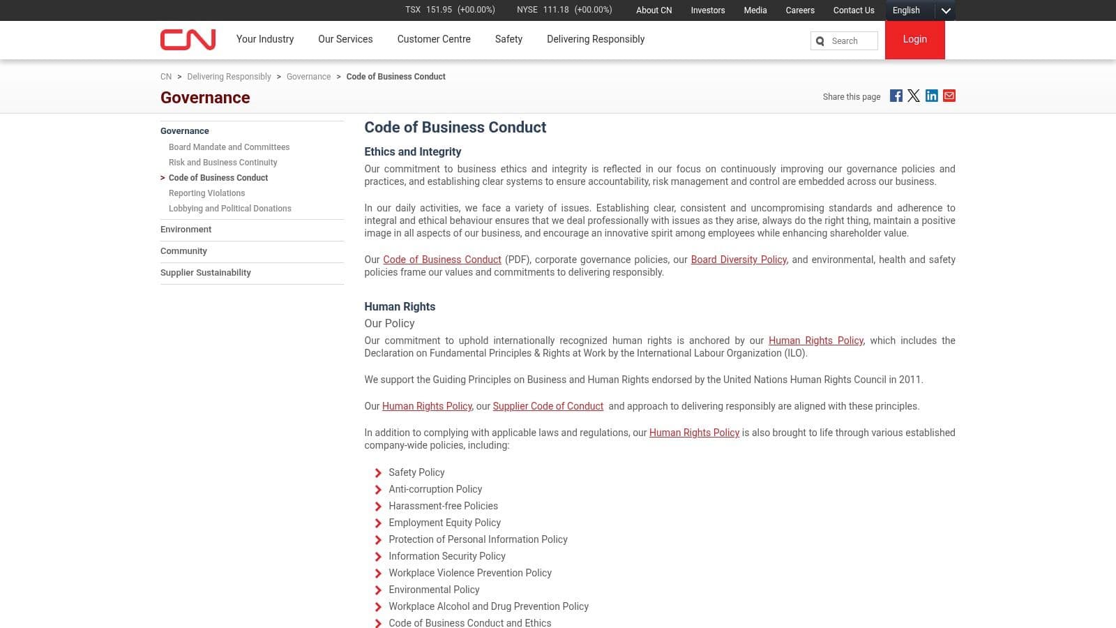The height and width of the screenshot is (628, 1116).
Task: Open the Your Industry menu
Action: pyautogui.click(x=265, y=39)
